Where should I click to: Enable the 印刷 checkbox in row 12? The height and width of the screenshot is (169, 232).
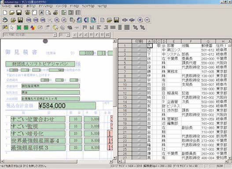pos(139,93)
